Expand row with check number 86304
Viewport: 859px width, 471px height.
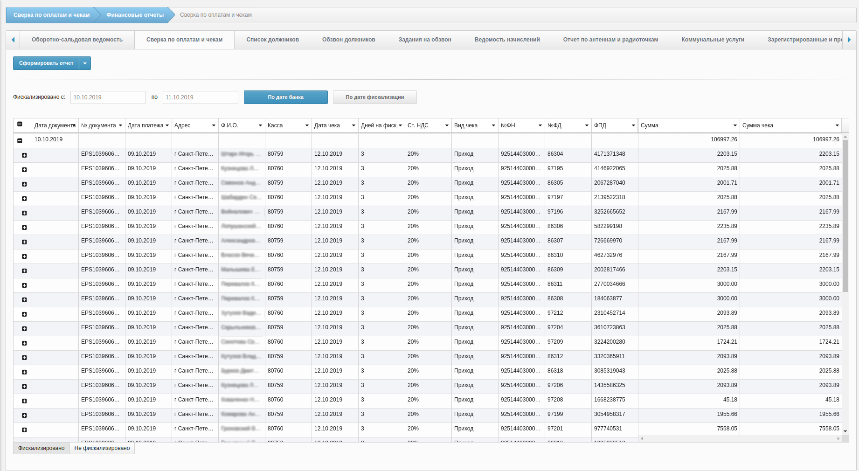coord(24,155)
